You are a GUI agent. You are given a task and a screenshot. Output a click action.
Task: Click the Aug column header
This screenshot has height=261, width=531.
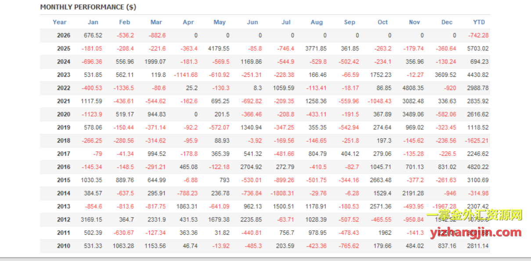click(x=317, y=22)
